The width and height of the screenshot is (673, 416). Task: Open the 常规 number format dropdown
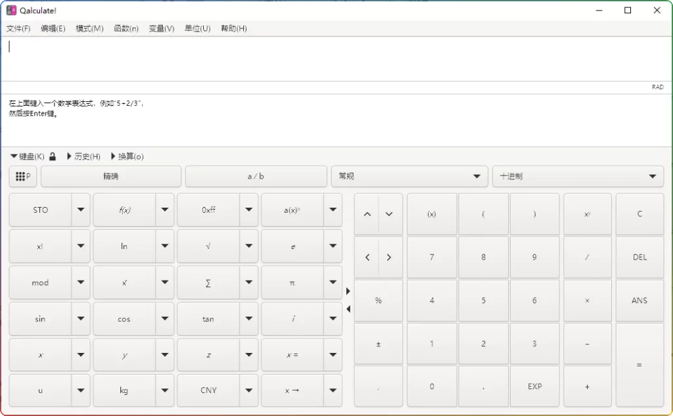coord(409,176)
